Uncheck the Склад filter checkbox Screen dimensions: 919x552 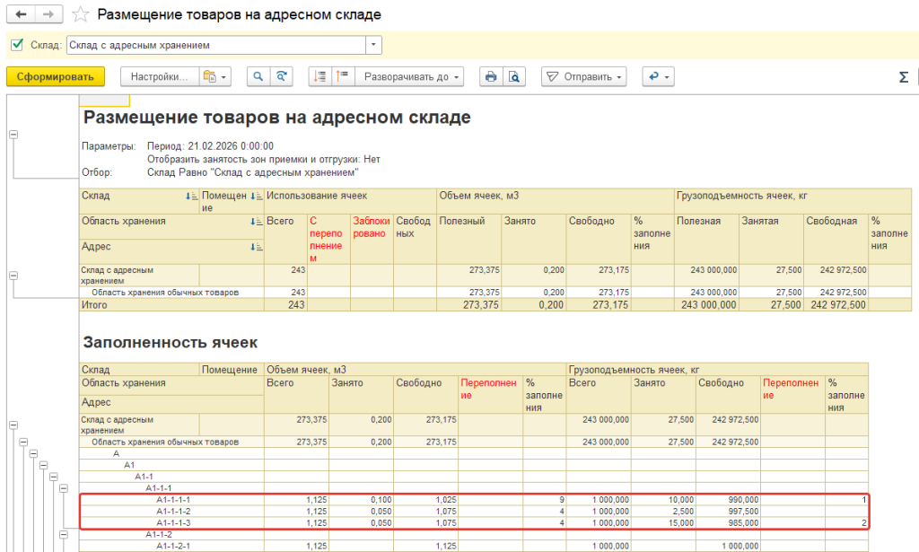pos(16,45)
